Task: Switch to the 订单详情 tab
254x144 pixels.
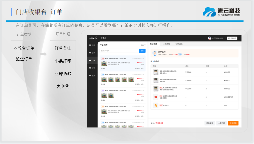Action: 166,44
